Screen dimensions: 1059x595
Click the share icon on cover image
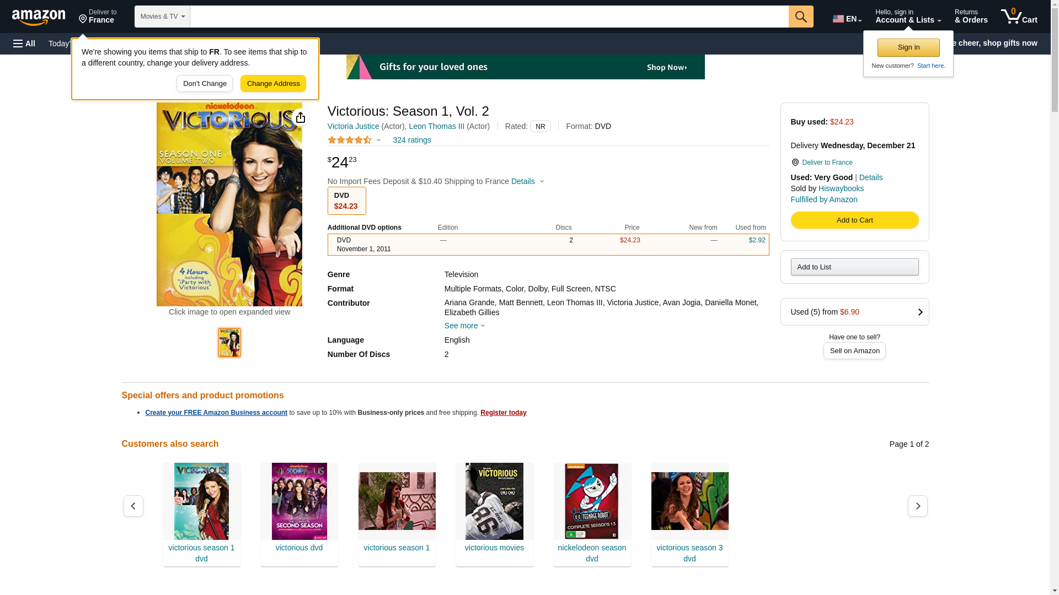tap(301, 117)
